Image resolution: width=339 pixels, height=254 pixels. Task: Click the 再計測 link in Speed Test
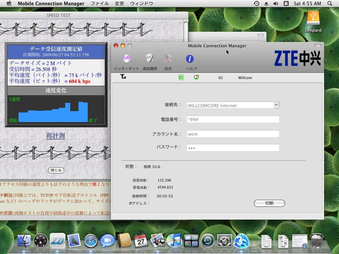[x=55, y=136]
